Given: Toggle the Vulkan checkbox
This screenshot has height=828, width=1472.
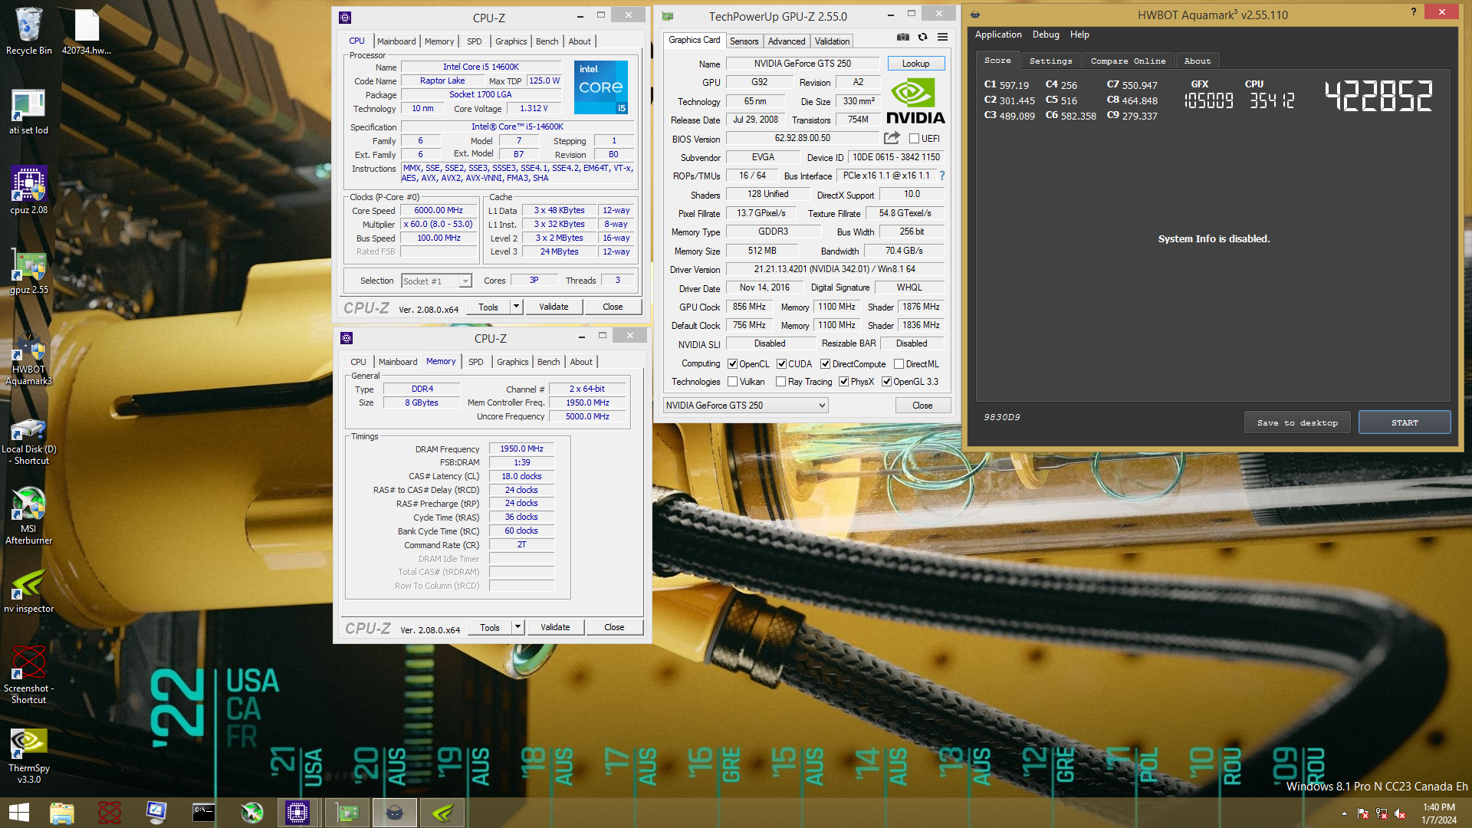Looking at the screenshot, I should click(x=732, y=382).
